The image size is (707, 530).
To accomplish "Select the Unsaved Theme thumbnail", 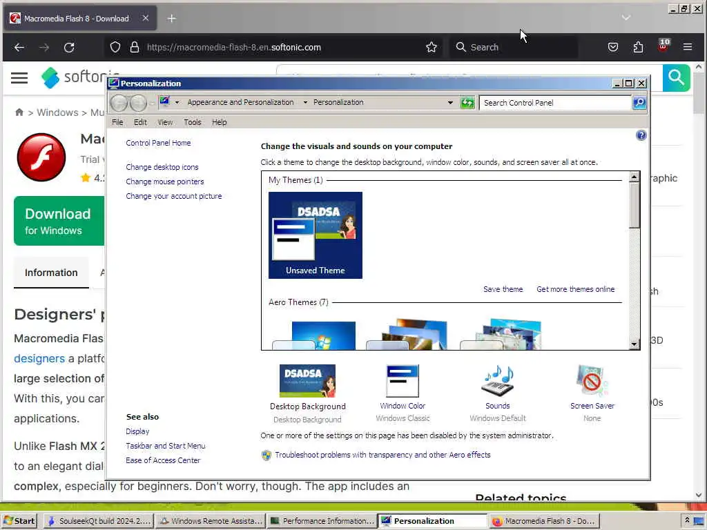I will [x=315, y=235].
